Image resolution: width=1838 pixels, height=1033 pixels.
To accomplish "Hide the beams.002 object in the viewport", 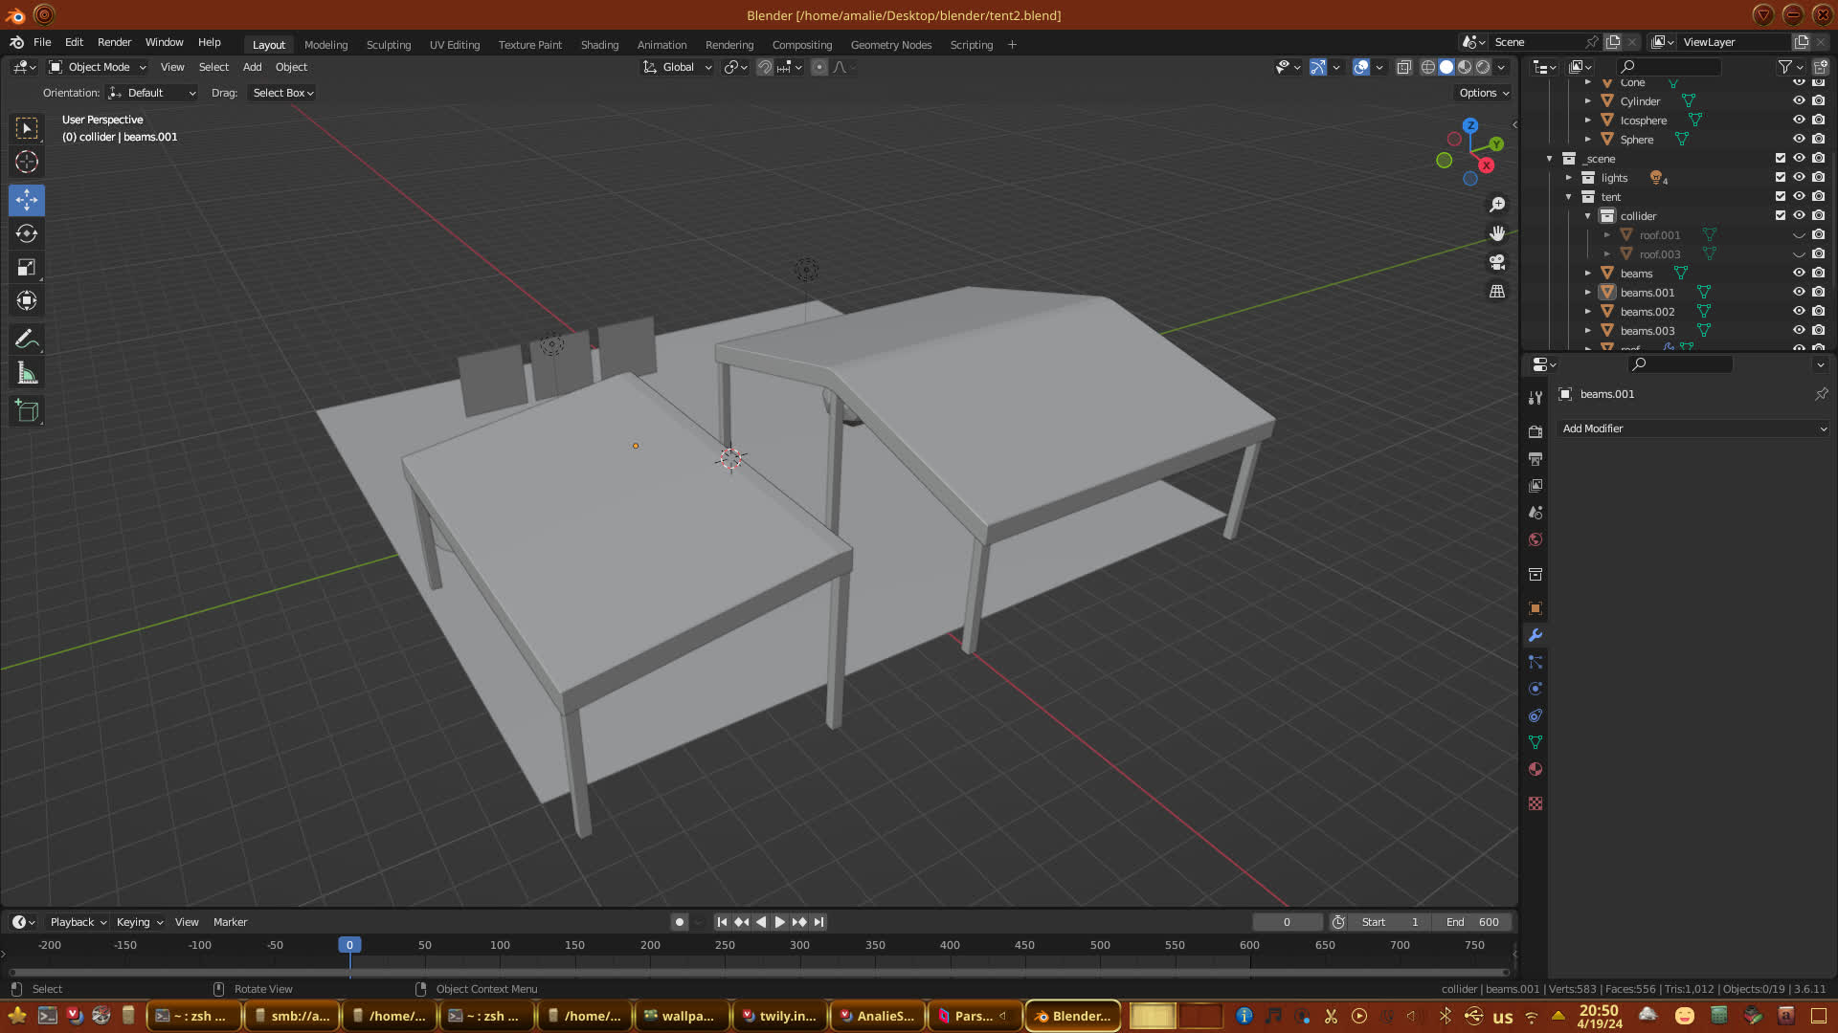I will (x=1799, y=312).
